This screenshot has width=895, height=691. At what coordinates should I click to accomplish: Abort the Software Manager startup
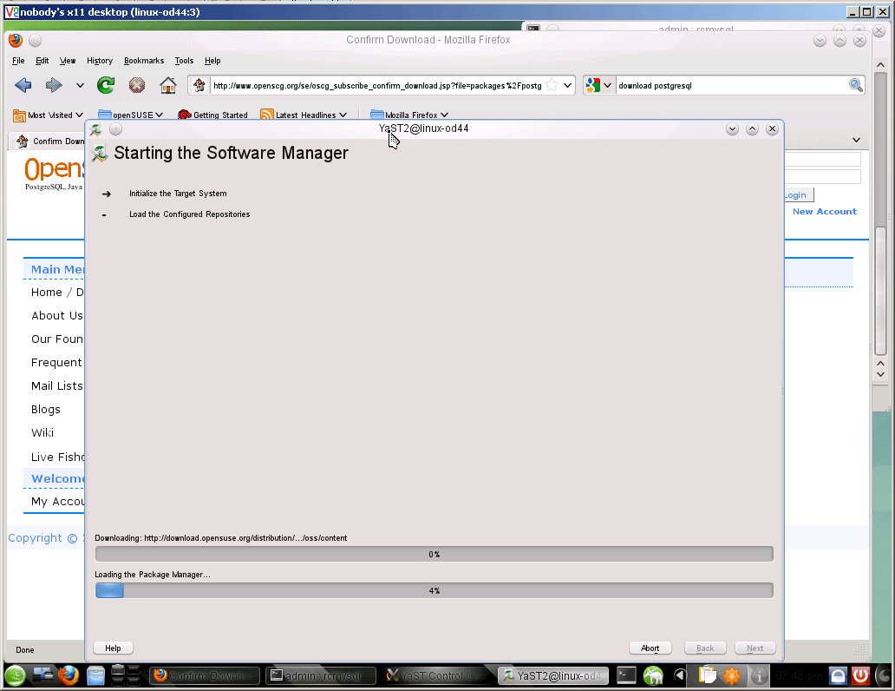coord(650,648)
